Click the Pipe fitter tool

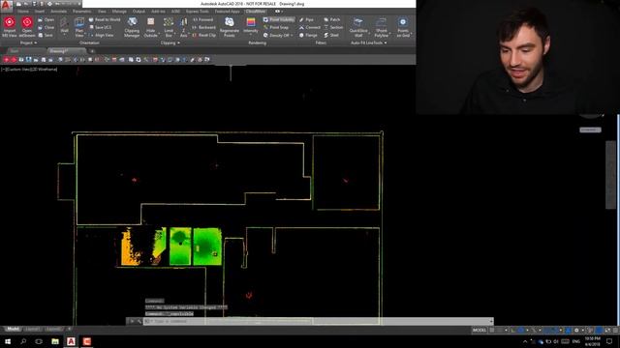point(306,19)
